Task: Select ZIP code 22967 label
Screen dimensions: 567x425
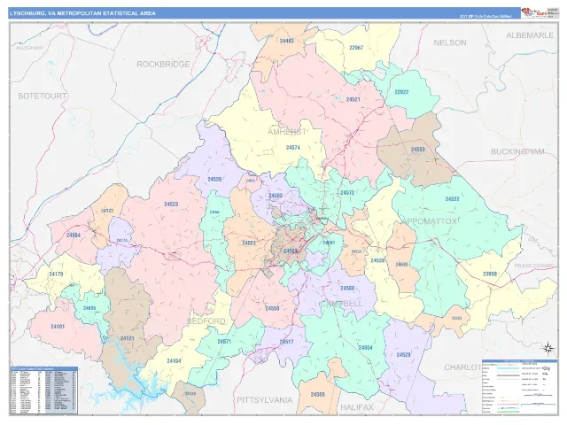Action: tap(356, 48)
